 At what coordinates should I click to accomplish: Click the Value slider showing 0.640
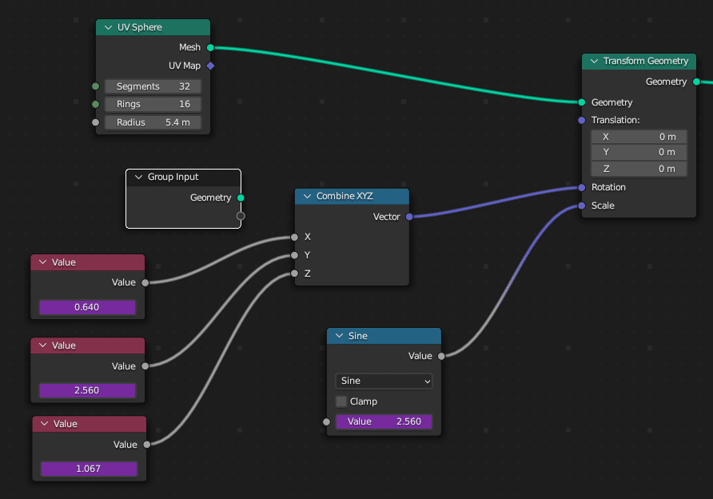[x=87, y=307]
